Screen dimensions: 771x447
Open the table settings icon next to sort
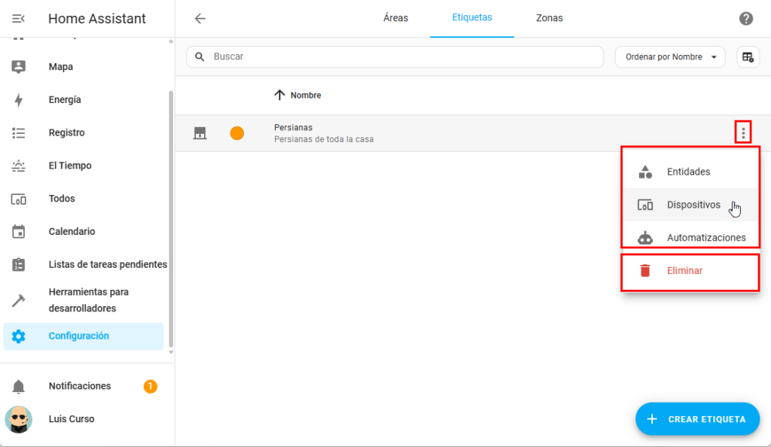748,57
